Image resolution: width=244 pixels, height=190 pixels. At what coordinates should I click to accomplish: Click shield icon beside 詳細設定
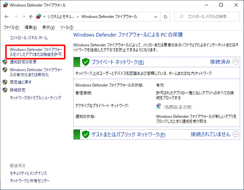pos(5,90)
